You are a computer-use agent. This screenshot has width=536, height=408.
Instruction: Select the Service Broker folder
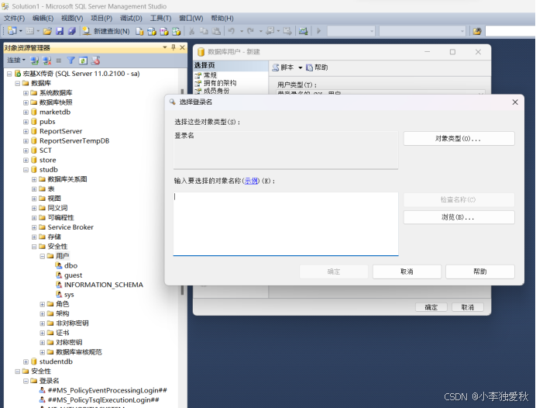coord(70,227)
